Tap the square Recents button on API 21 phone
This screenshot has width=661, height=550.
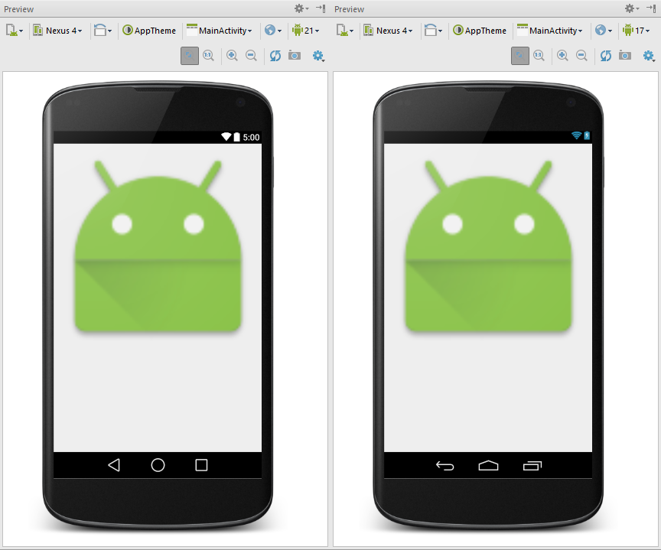click(201, 465)
